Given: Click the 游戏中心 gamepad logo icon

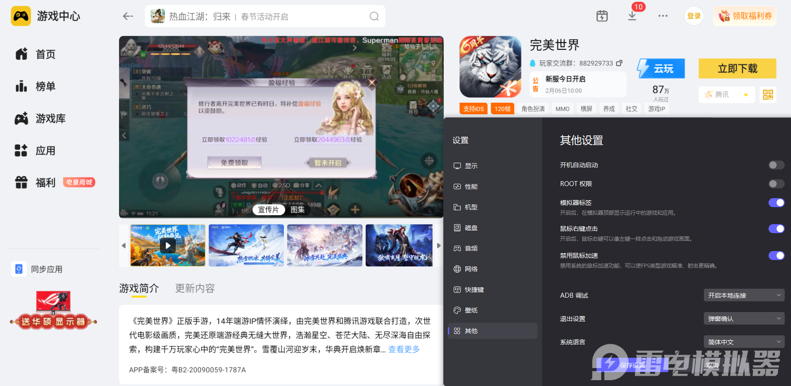Looking at the screenshot, I should click(x=21, y=16).
